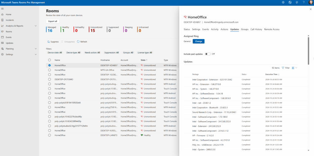Expand Analytics & Reports sidebar section

click(36, 26)
